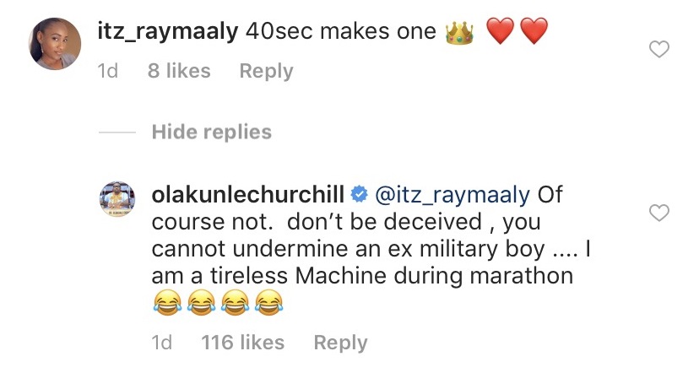This screenshot has width=699, height=378.
Task: View the 8 likes list
Action: point(179,72)
